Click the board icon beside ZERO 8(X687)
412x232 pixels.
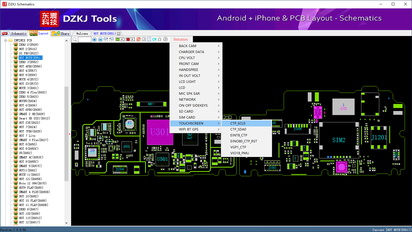(x=16, y=209)
